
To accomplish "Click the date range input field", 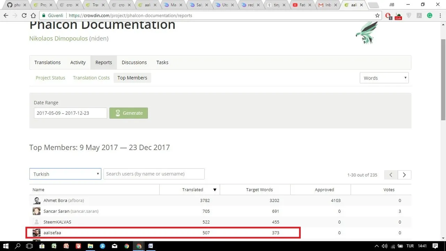I will coord(70,113).
